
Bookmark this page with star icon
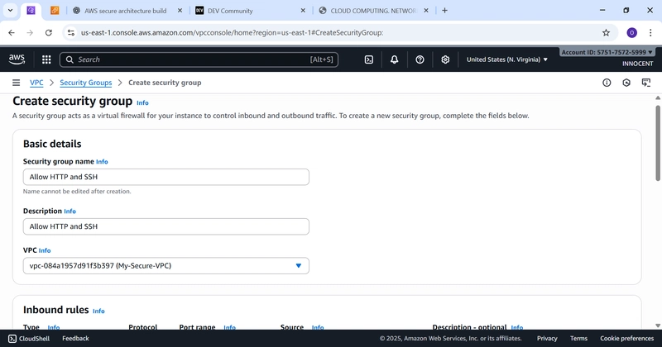coord(607,32)
